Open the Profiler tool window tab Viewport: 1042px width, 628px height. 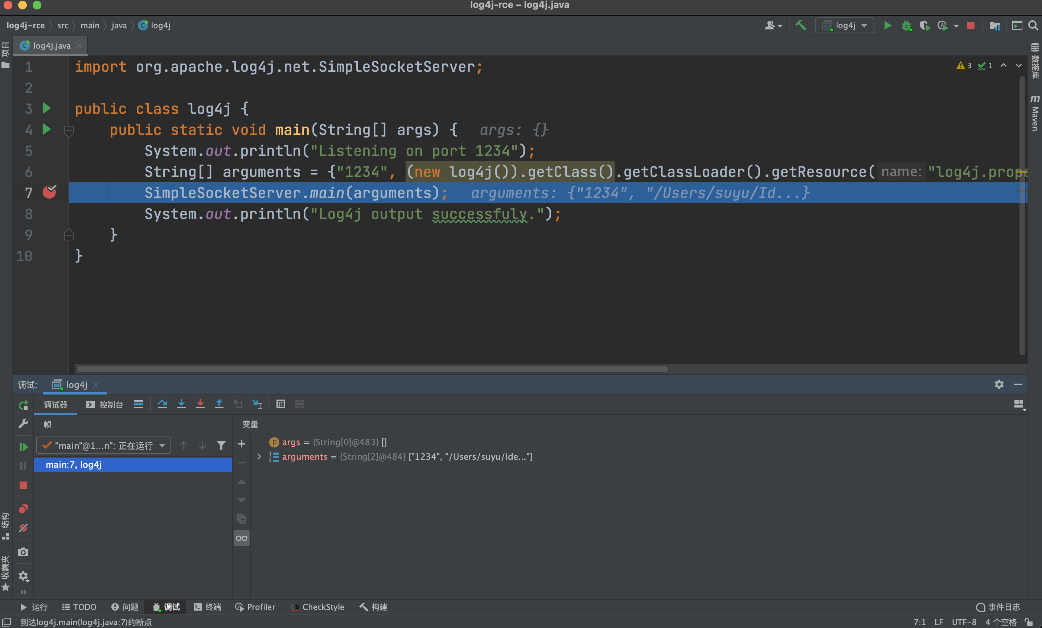[255, 607]
